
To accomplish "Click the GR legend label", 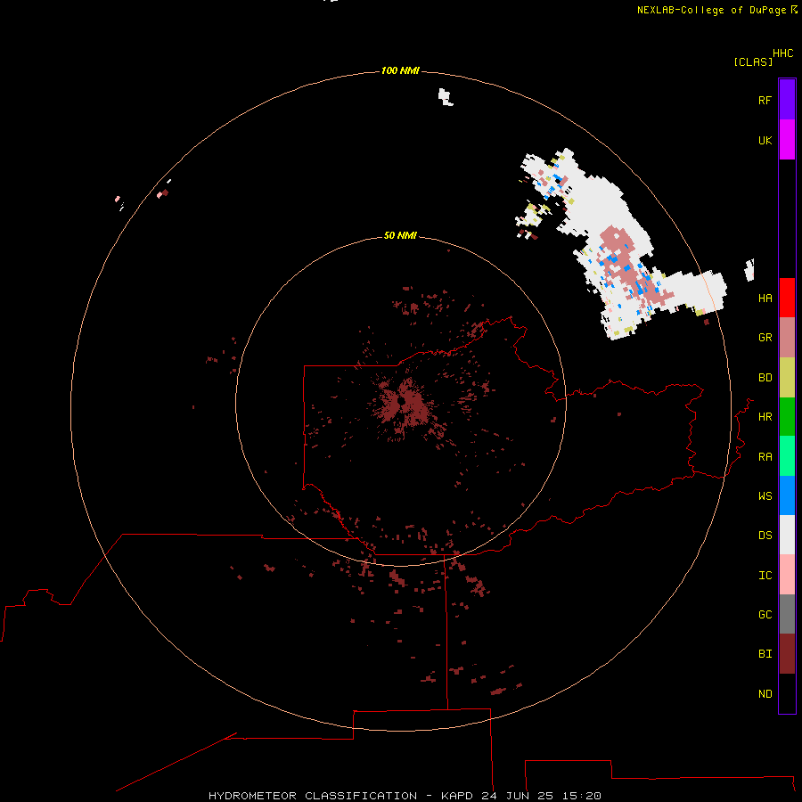I will pos(765,338).
